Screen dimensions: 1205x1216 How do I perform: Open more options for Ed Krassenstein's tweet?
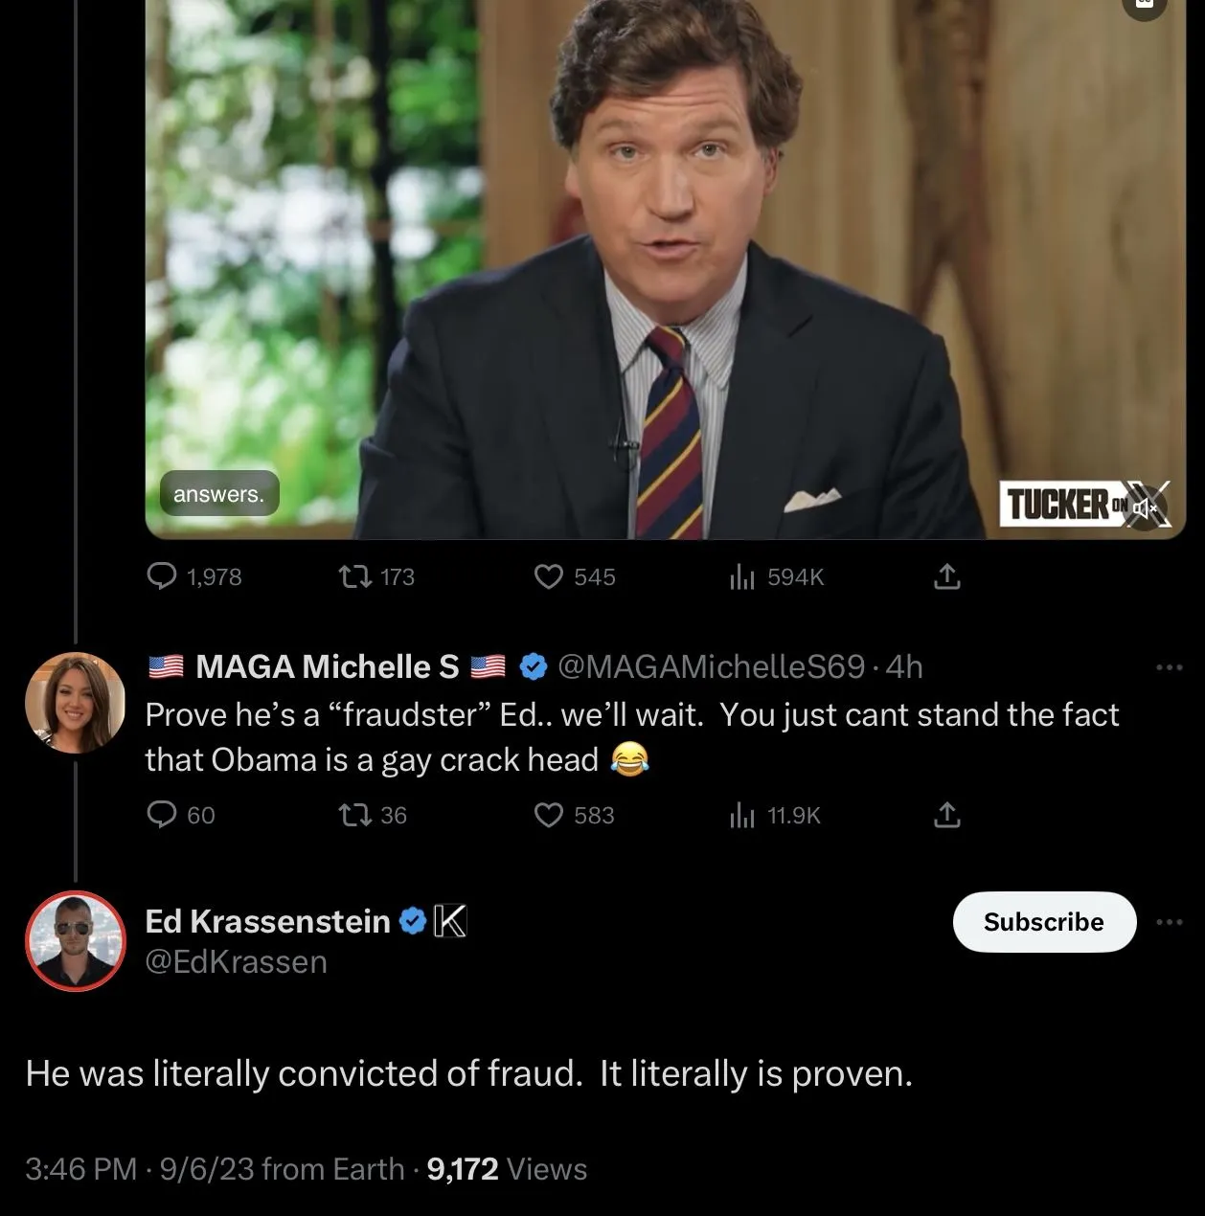coord(1169,922)
